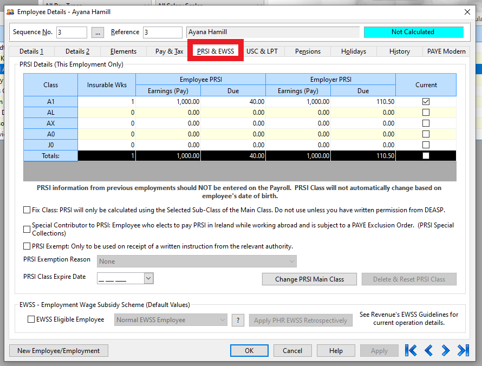Click the Employee Details window icon
The image size is (482, 366).
(10, 12)
